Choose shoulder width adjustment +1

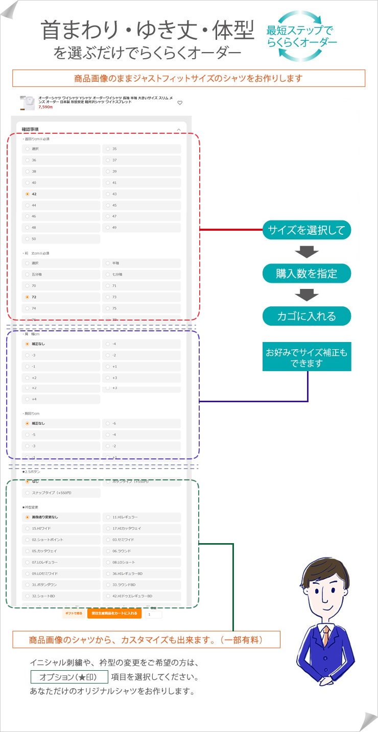click(142, 367)
